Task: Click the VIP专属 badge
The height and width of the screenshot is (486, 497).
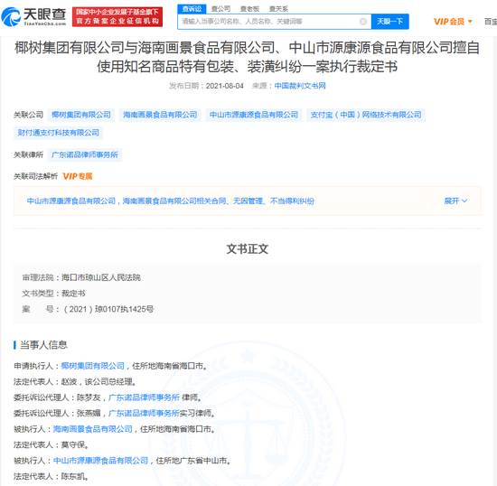Action: coord(78,176)
